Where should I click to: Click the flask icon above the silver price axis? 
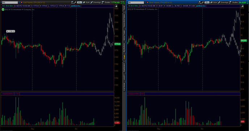click(x=242, y=6)
